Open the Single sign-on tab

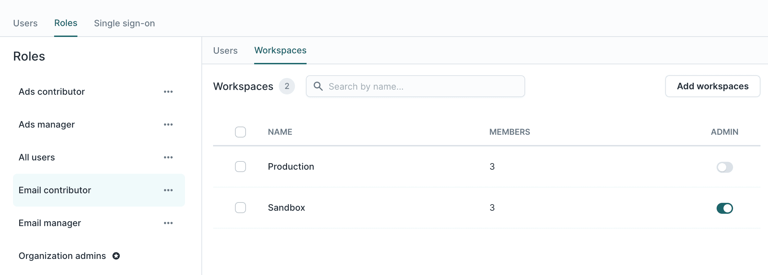pyautogui.click(x=124, y=23)
